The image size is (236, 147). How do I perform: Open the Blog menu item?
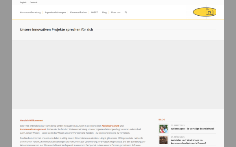click(104, 12)
